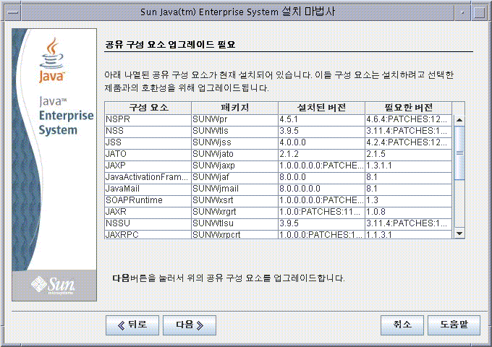Select the JavaActivationFram... cell
The width and height of the screenshot is (492, 347).
click(x=148, y=177)
